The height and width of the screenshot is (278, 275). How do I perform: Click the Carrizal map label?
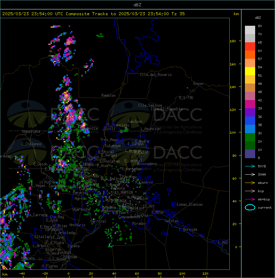pos(98,221)
